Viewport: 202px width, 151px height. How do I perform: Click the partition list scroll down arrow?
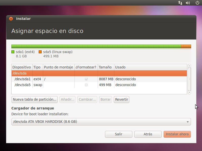[189, 92]
